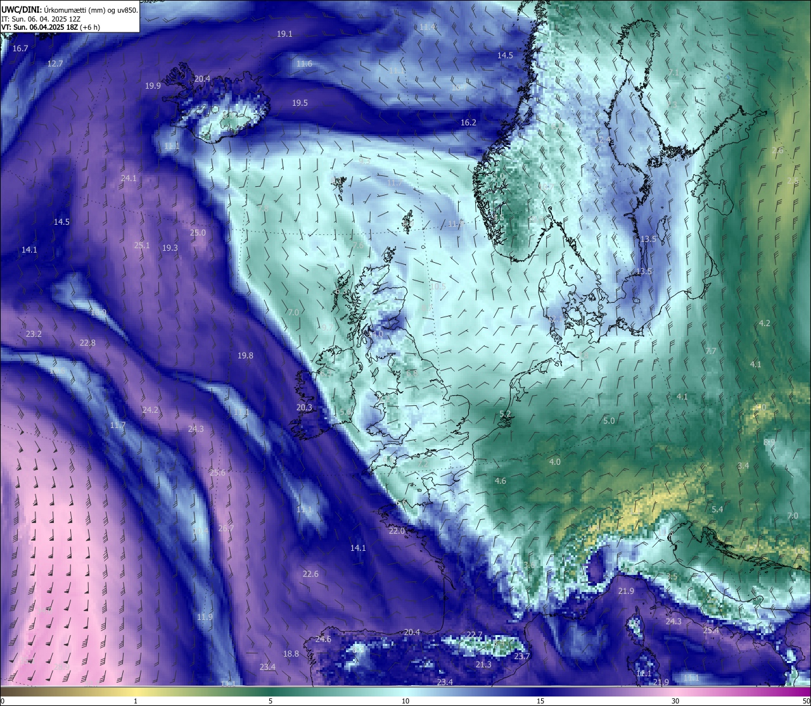Select the initial time line 'IT: Sun. 06. 04. 2025 12Z'
811x706 pixels.
[x=41, y=19]
